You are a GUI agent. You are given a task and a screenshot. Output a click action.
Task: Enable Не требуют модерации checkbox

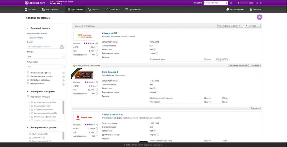[x=28, y=80]
